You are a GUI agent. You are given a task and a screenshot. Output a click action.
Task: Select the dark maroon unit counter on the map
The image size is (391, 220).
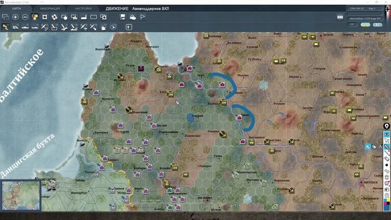coord(141,68)
